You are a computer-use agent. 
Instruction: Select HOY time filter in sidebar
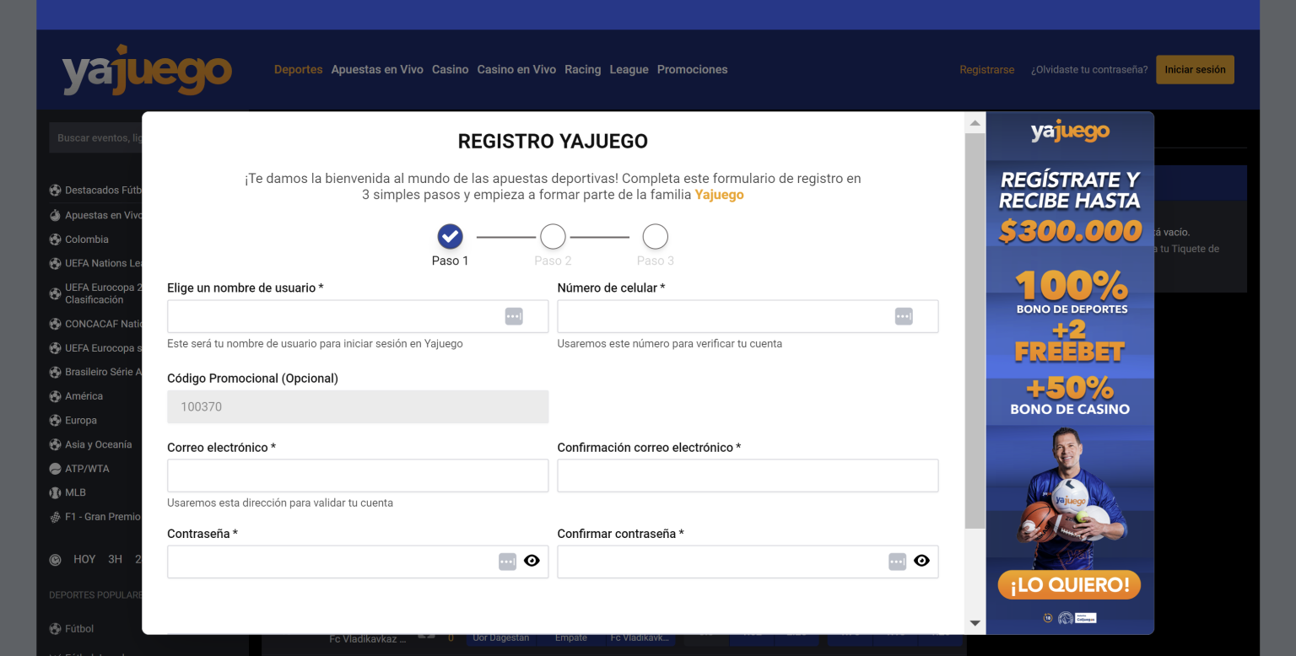(84, 559)
